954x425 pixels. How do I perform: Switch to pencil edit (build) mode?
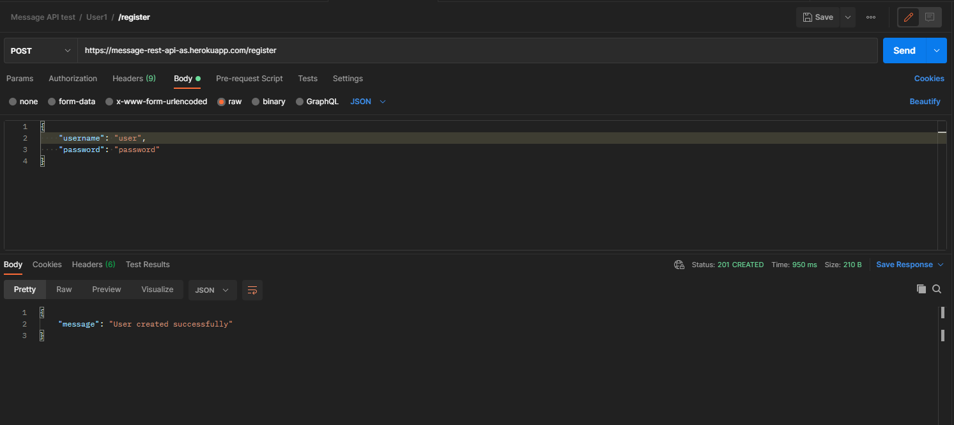(909, 17)
